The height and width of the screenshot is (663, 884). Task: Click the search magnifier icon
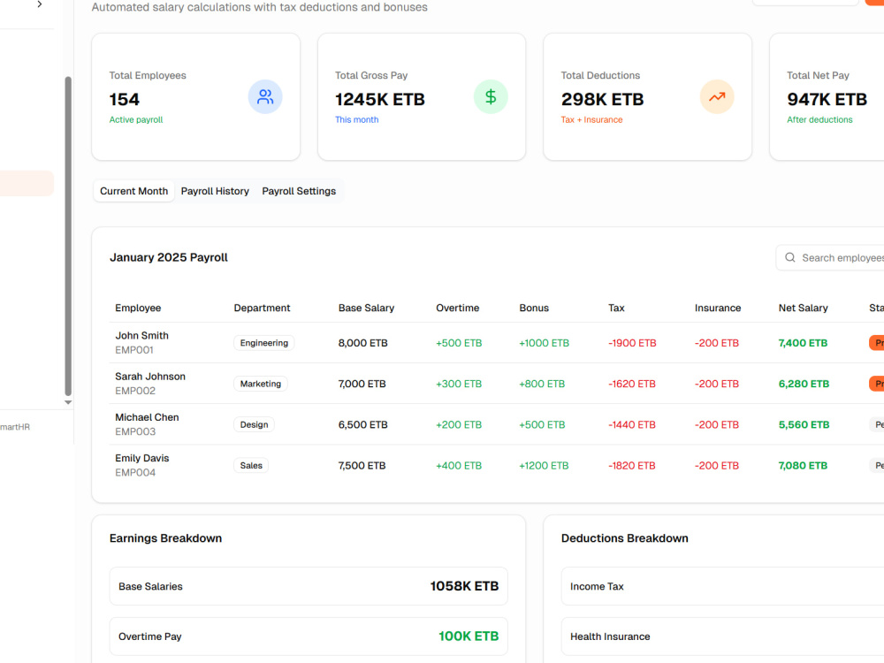(x=789, y=257)
